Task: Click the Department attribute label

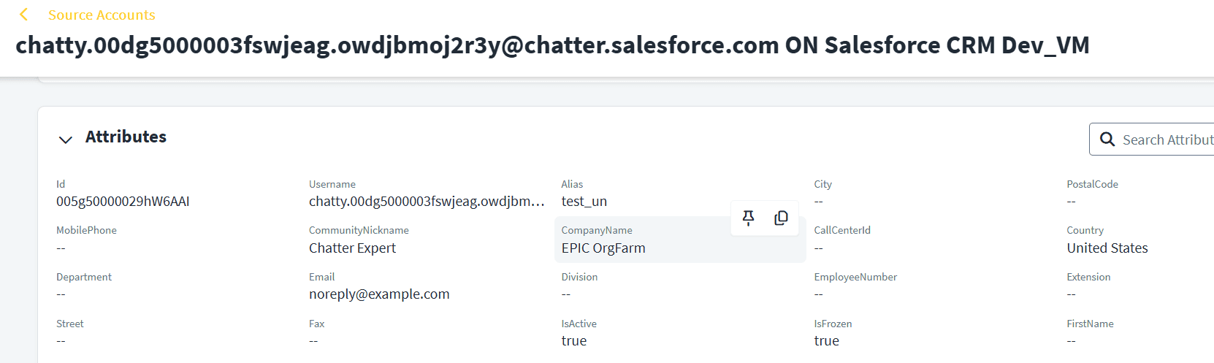Action: click(84, 277)
